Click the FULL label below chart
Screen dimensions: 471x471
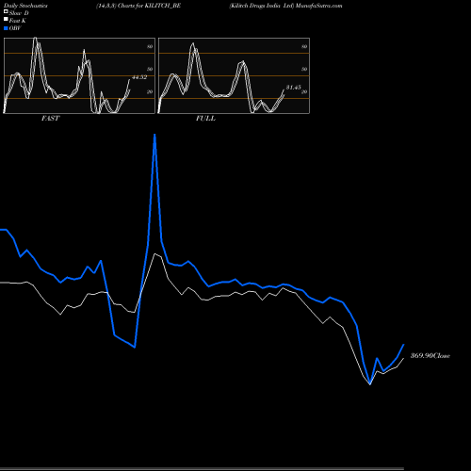[x=205, y=119]
